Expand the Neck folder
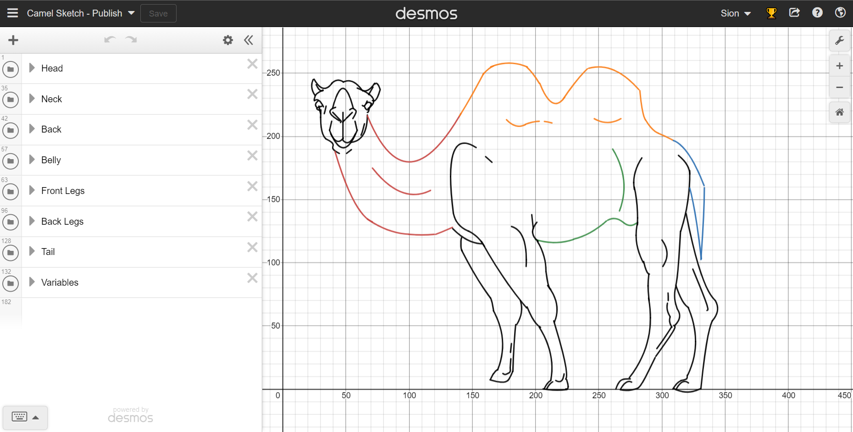The image size is (853, 432). point(32,99)
